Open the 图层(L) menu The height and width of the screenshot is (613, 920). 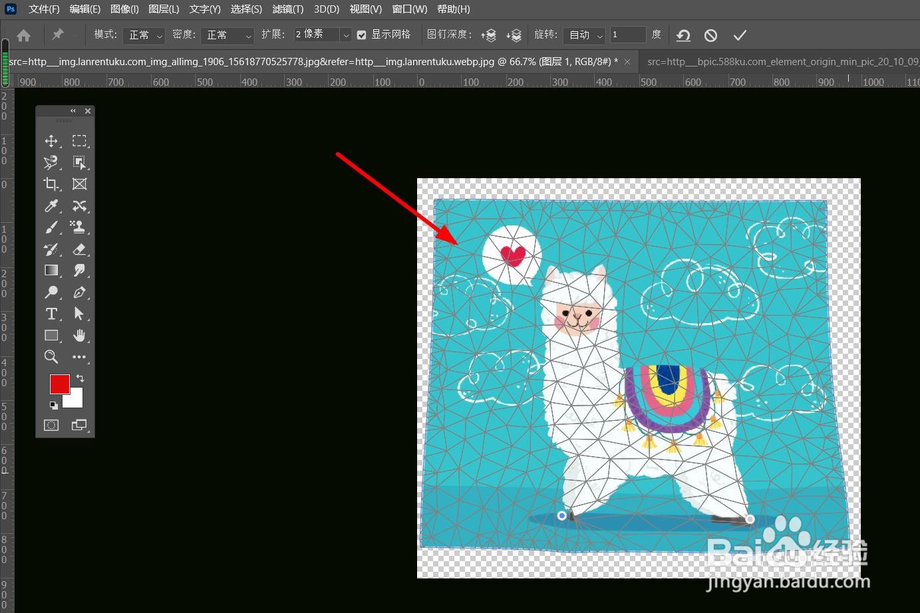164,9
